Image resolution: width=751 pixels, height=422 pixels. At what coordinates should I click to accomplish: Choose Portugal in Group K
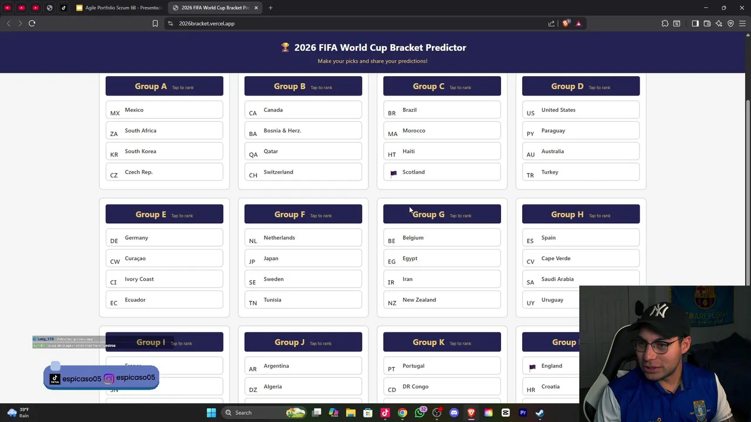[x=442, y=366]
